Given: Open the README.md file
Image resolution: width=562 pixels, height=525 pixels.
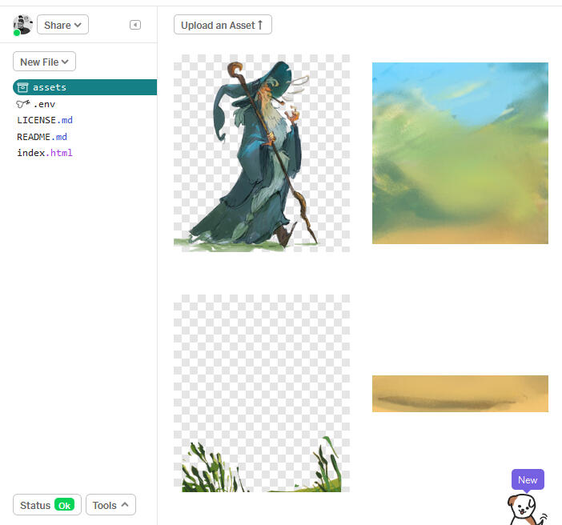Looking at the screenshot, I should 42,137.
